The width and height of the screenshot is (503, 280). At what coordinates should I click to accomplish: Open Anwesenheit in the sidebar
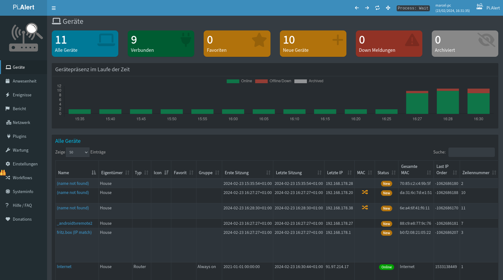(24, 81)
